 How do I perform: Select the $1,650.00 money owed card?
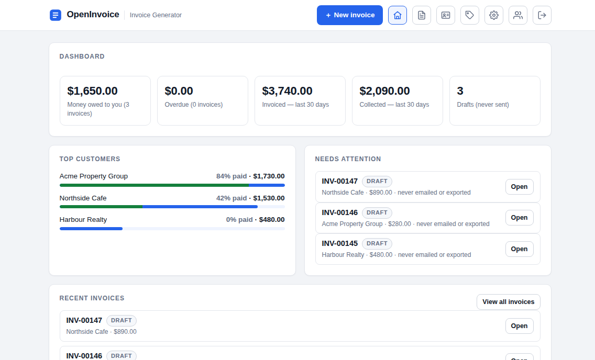[105, 101]
